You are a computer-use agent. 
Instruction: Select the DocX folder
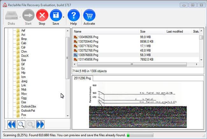point(22,56)
